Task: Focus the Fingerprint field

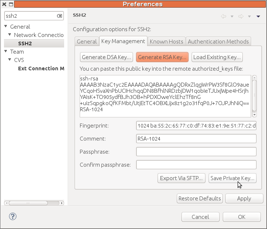Action: coord(196,126)
